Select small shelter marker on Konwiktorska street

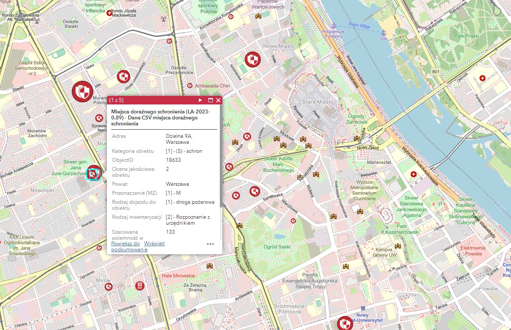click(231, 17)
